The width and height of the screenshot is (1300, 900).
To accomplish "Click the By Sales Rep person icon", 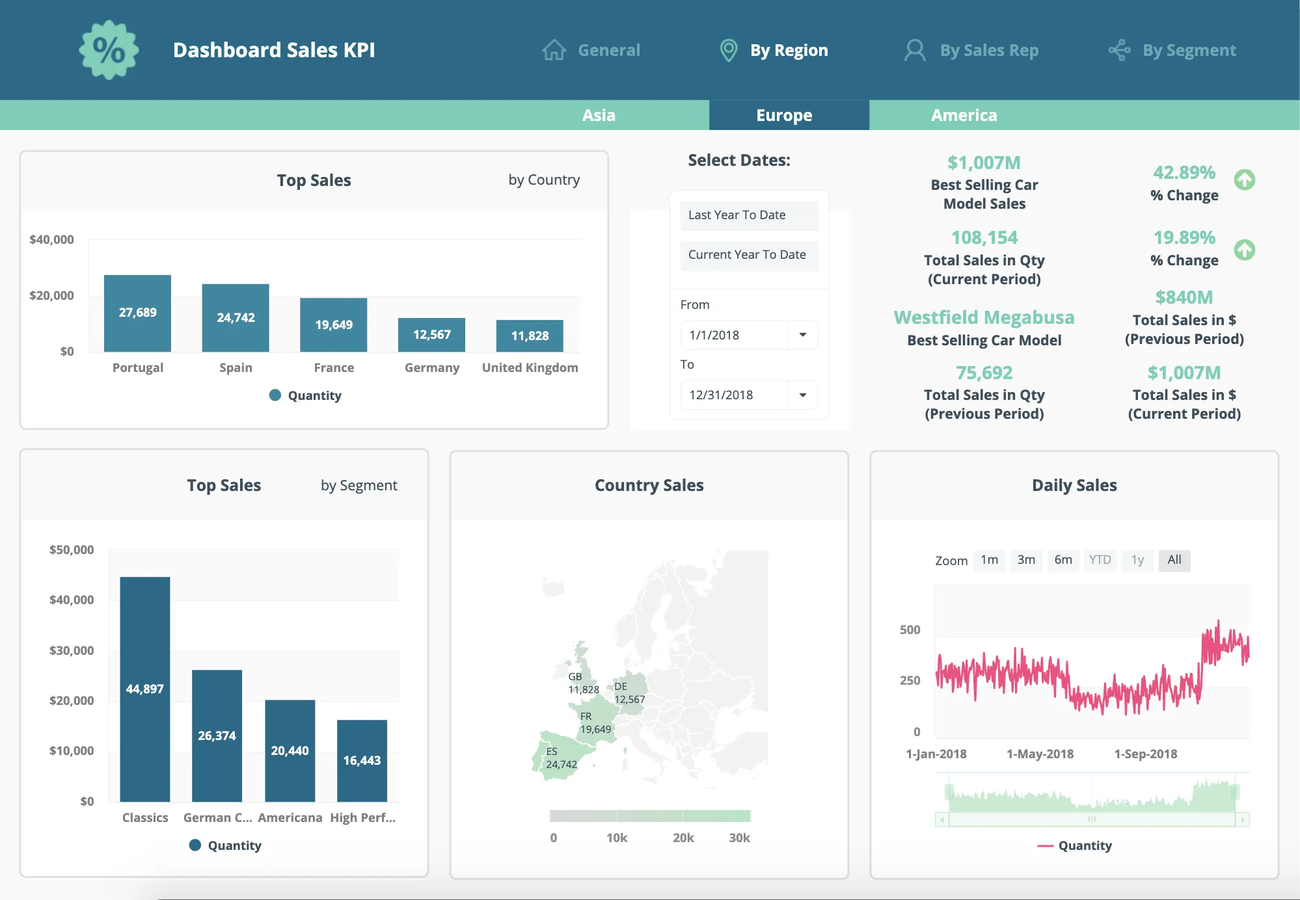I will click(x=914, y=50).
